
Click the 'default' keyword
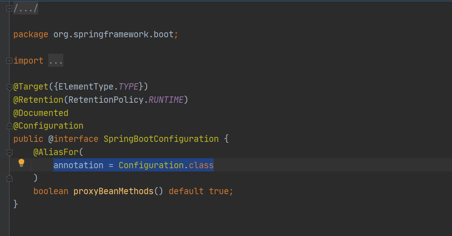tap(186, 191)
